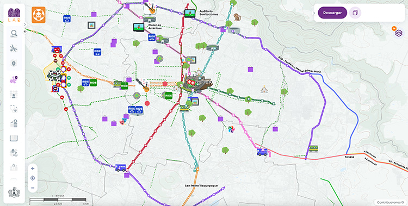Open the people grid sidebar icon
The width and height of the screenshot is (408, 206).
(14, 94)
